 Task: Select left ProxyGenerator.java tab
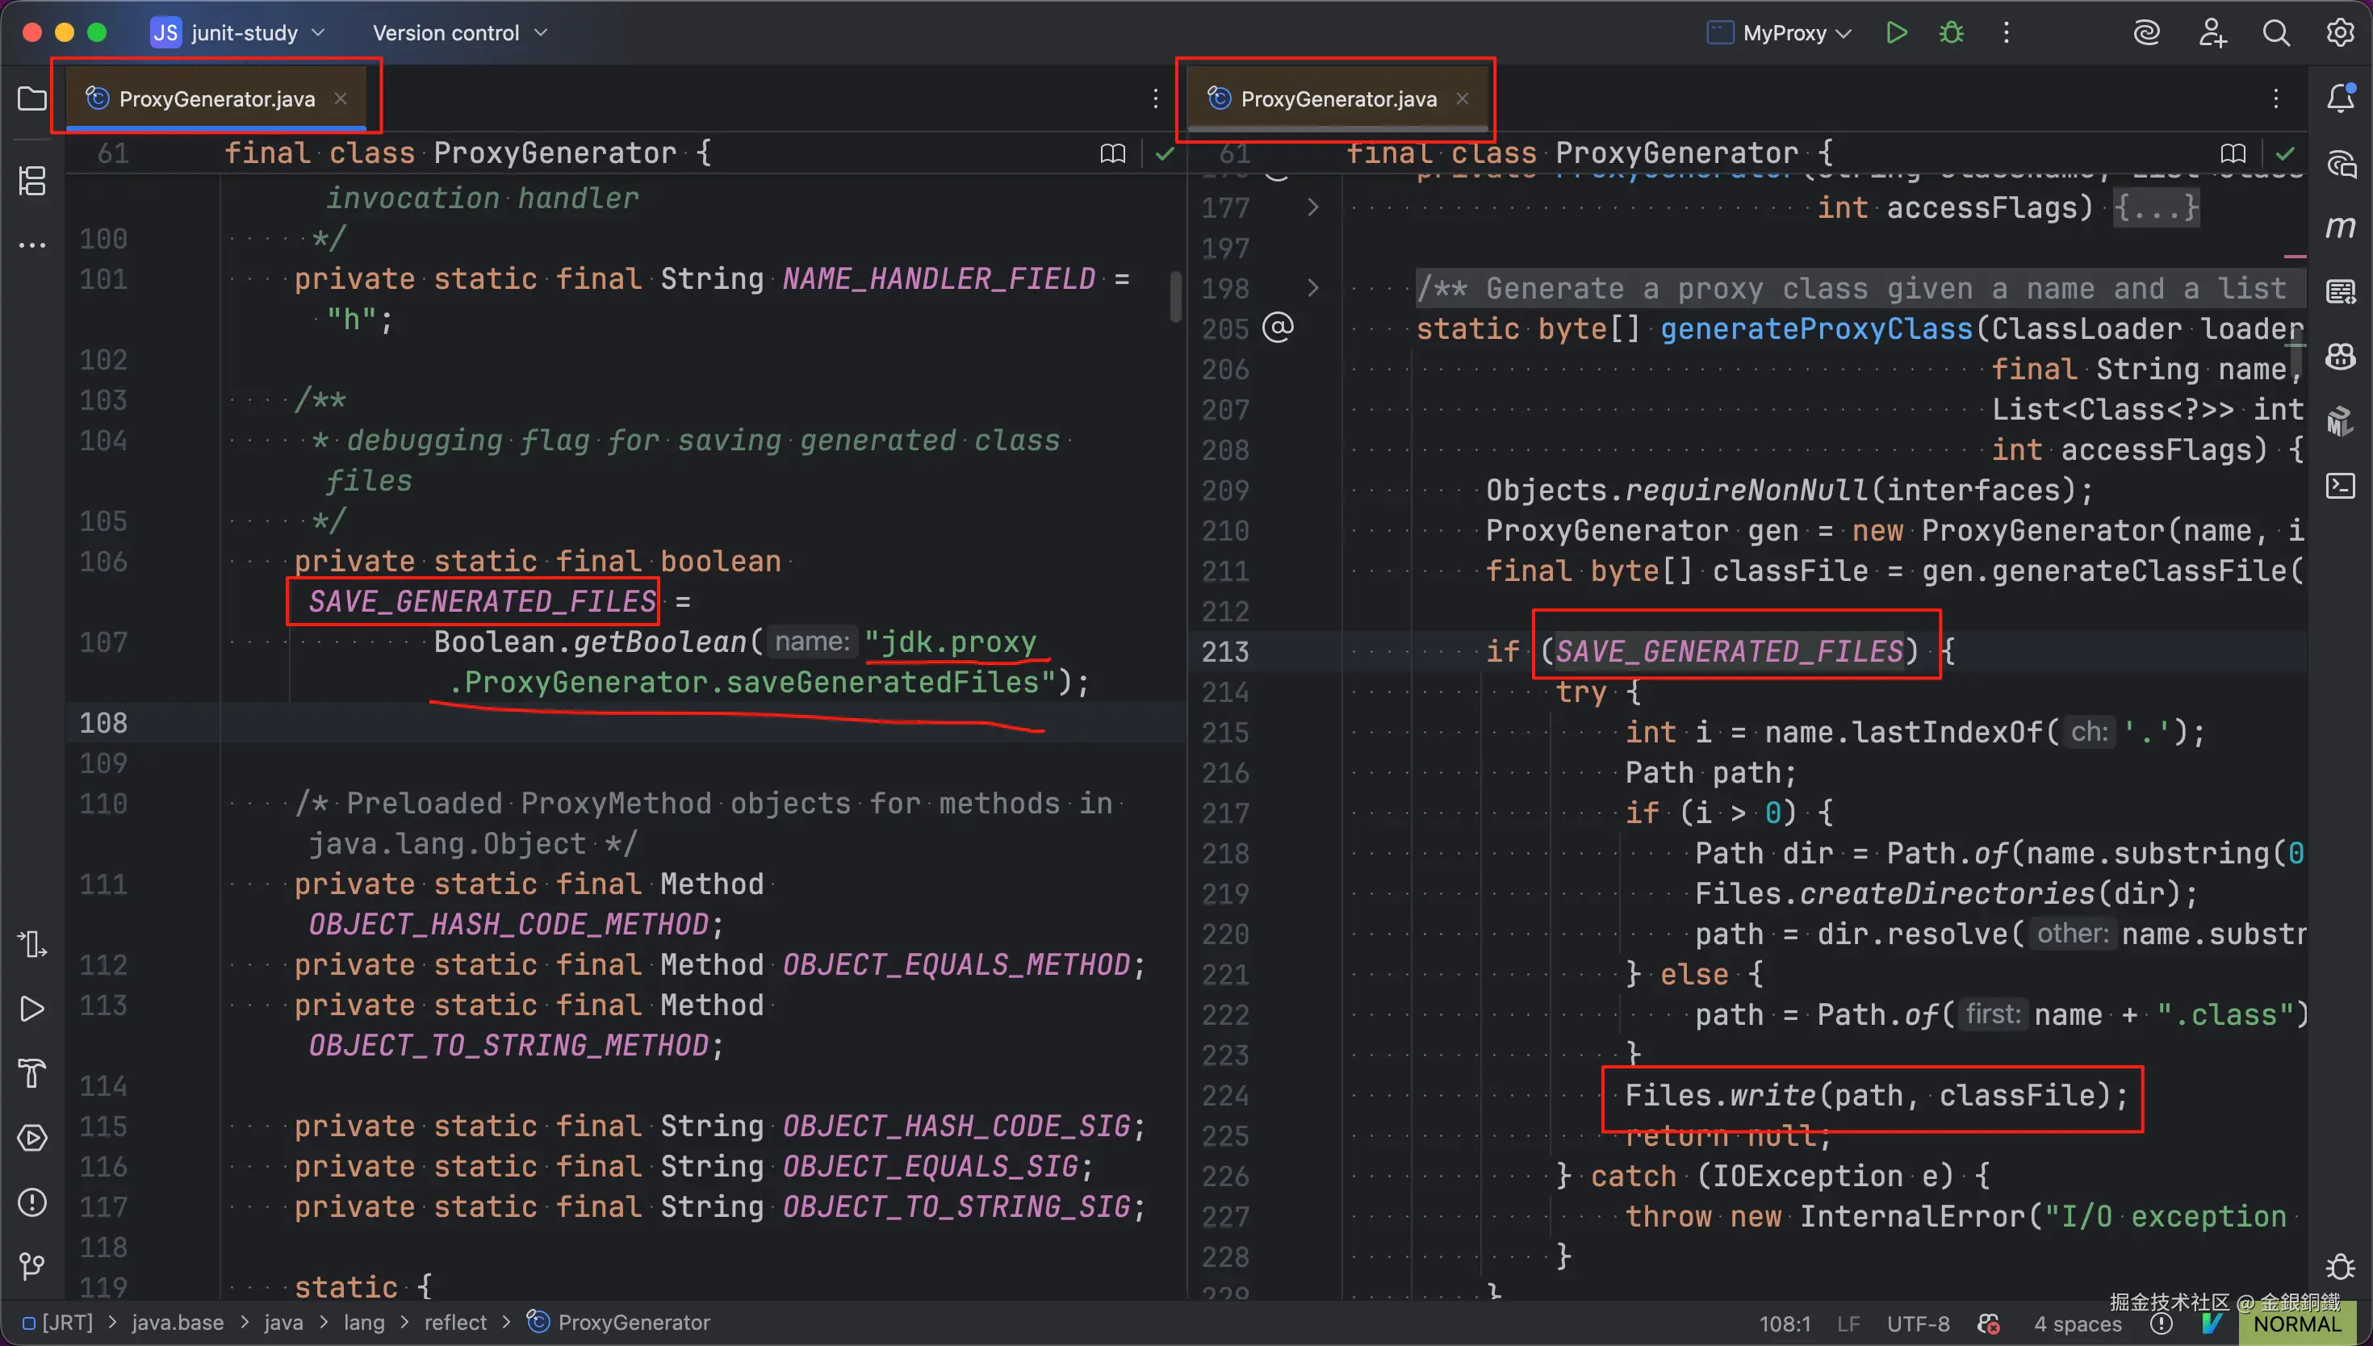click(216, 99)
